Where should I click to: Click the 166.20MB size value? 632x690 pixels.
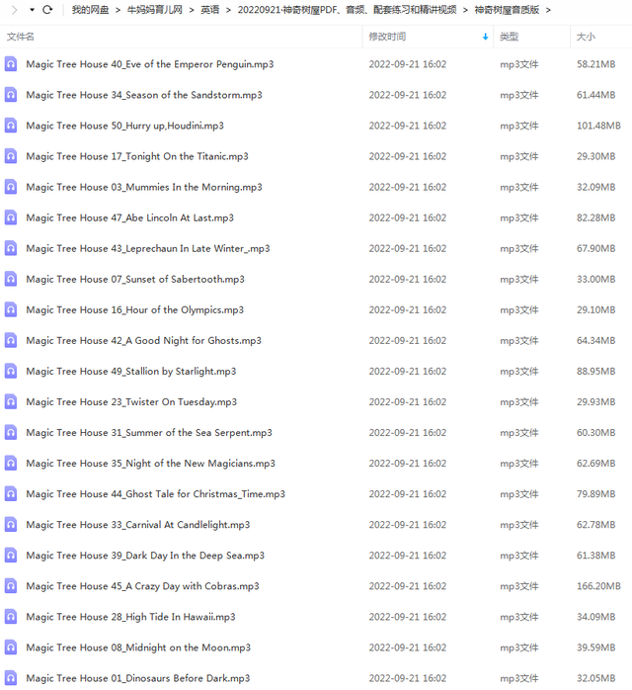[x=598, y=586]
